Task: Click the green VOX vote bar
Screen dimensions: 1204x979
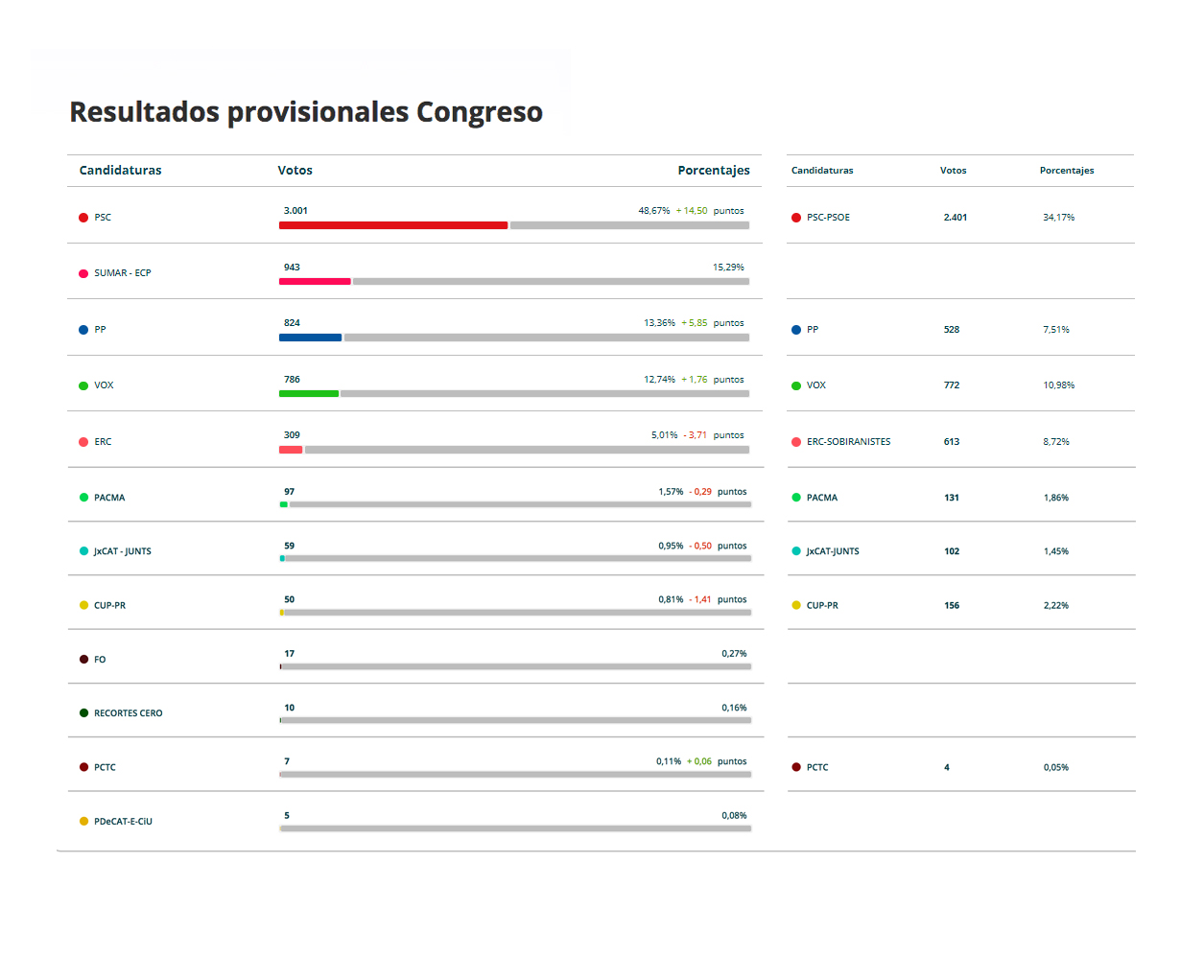Action: click(309, 393)
